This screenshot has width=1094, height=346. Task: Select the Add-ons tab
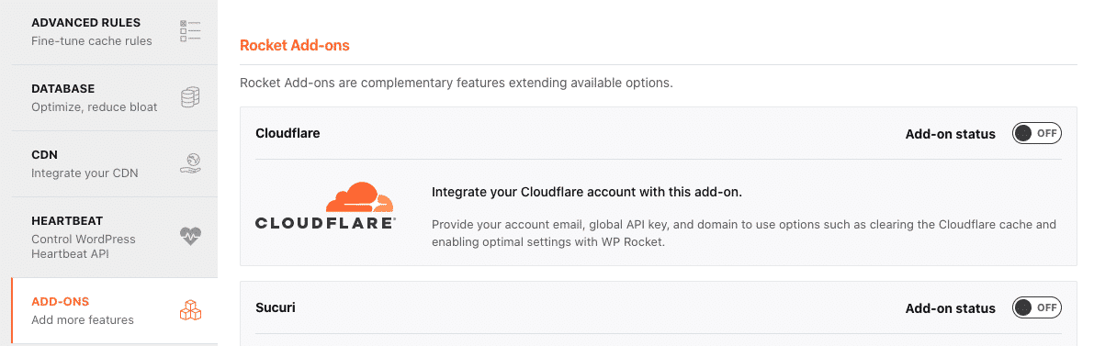[115, 310]
